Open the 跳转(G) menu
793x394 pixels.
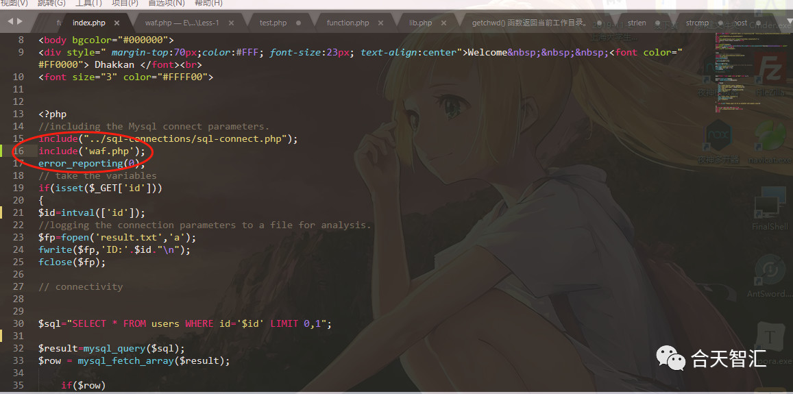tap(51, 3)
